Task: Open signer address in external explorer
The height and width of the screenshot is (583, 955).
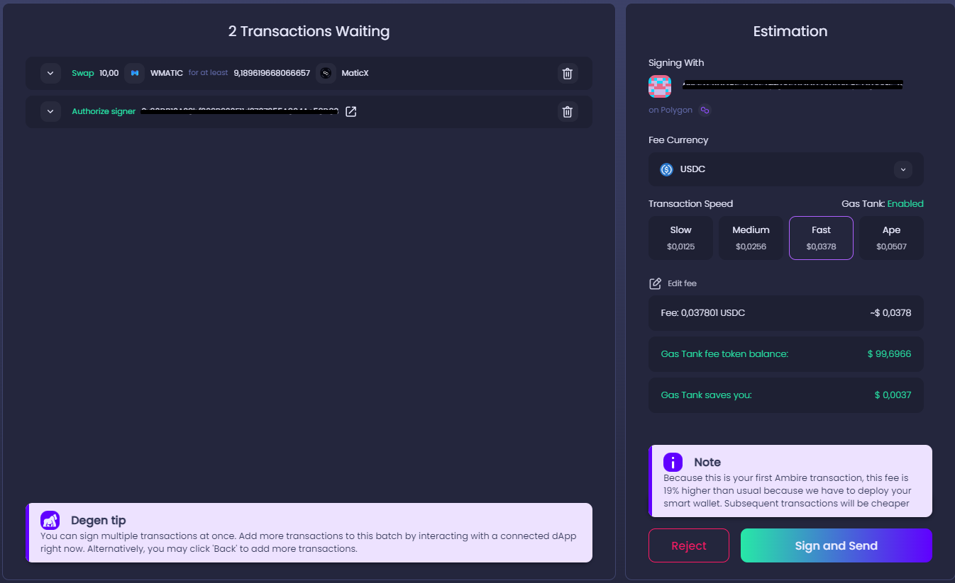Action: click(x=350, y=111)
